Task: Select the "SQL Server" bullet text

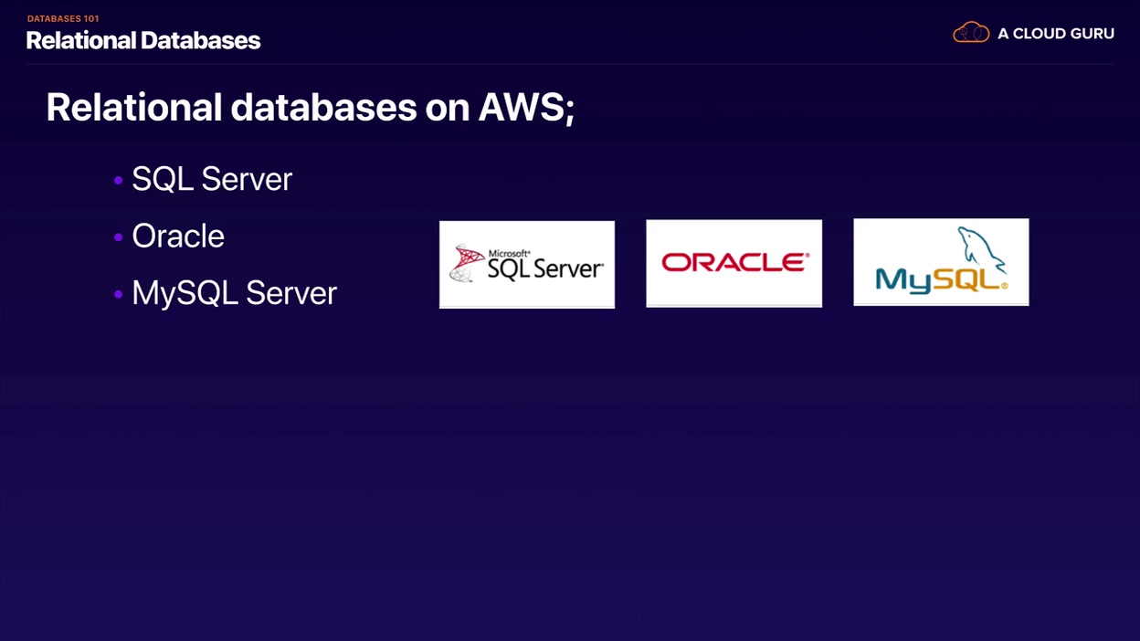Action: coord(212,179)
